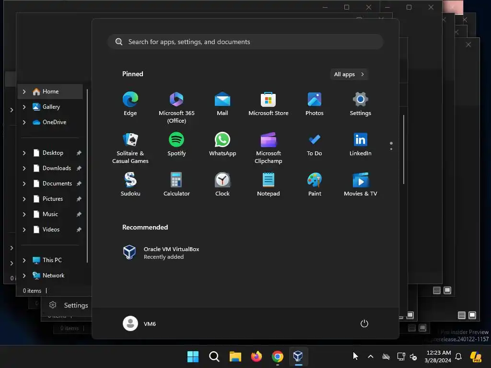
Task: Open the Paint app
Action: pyautogui.click(x=315, y=184)
